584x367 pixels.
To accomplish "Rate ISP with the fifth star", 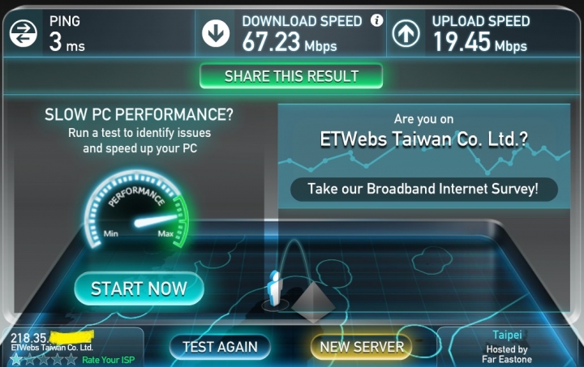I will click(x=71, y=360).
